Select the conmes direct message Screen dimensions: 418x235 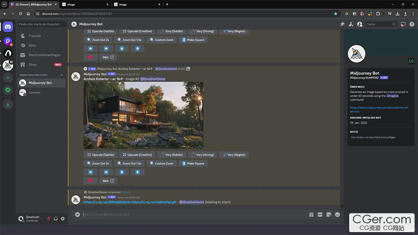tap(41, 93)
